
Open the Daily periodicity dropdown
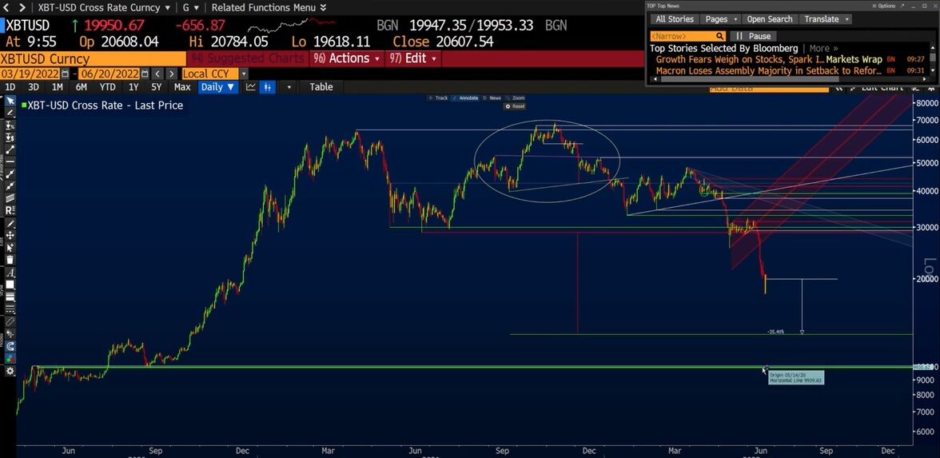217,87
